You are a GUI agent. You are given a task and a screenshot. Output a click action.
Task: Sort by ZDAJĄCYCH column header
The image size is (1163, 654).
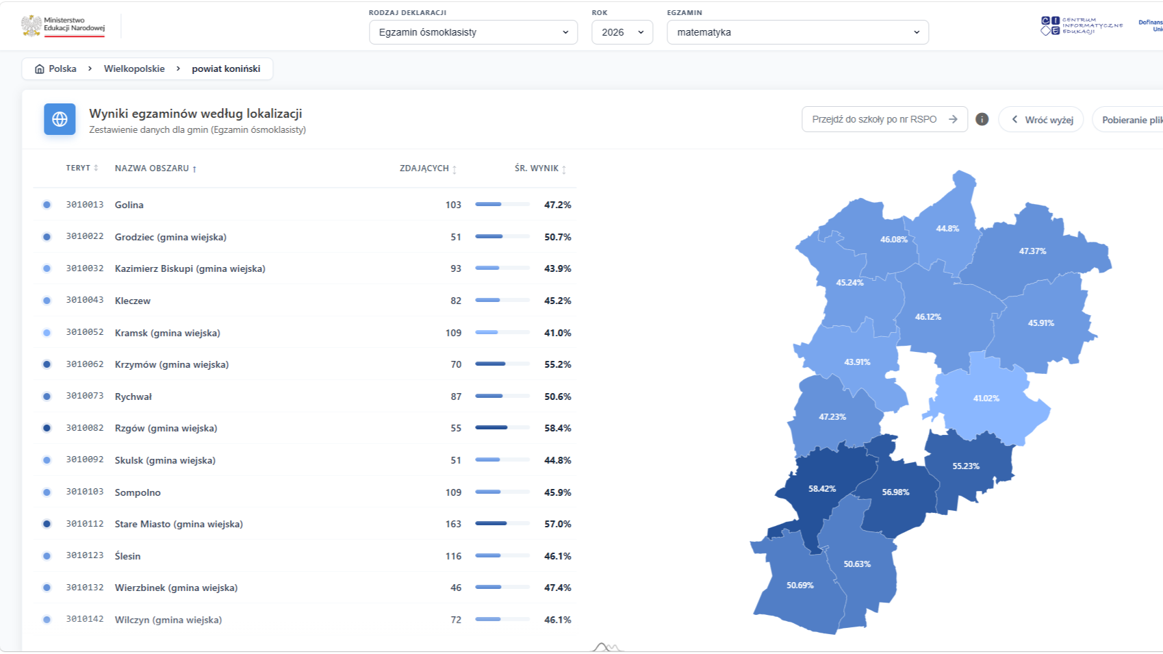(428, 168)
